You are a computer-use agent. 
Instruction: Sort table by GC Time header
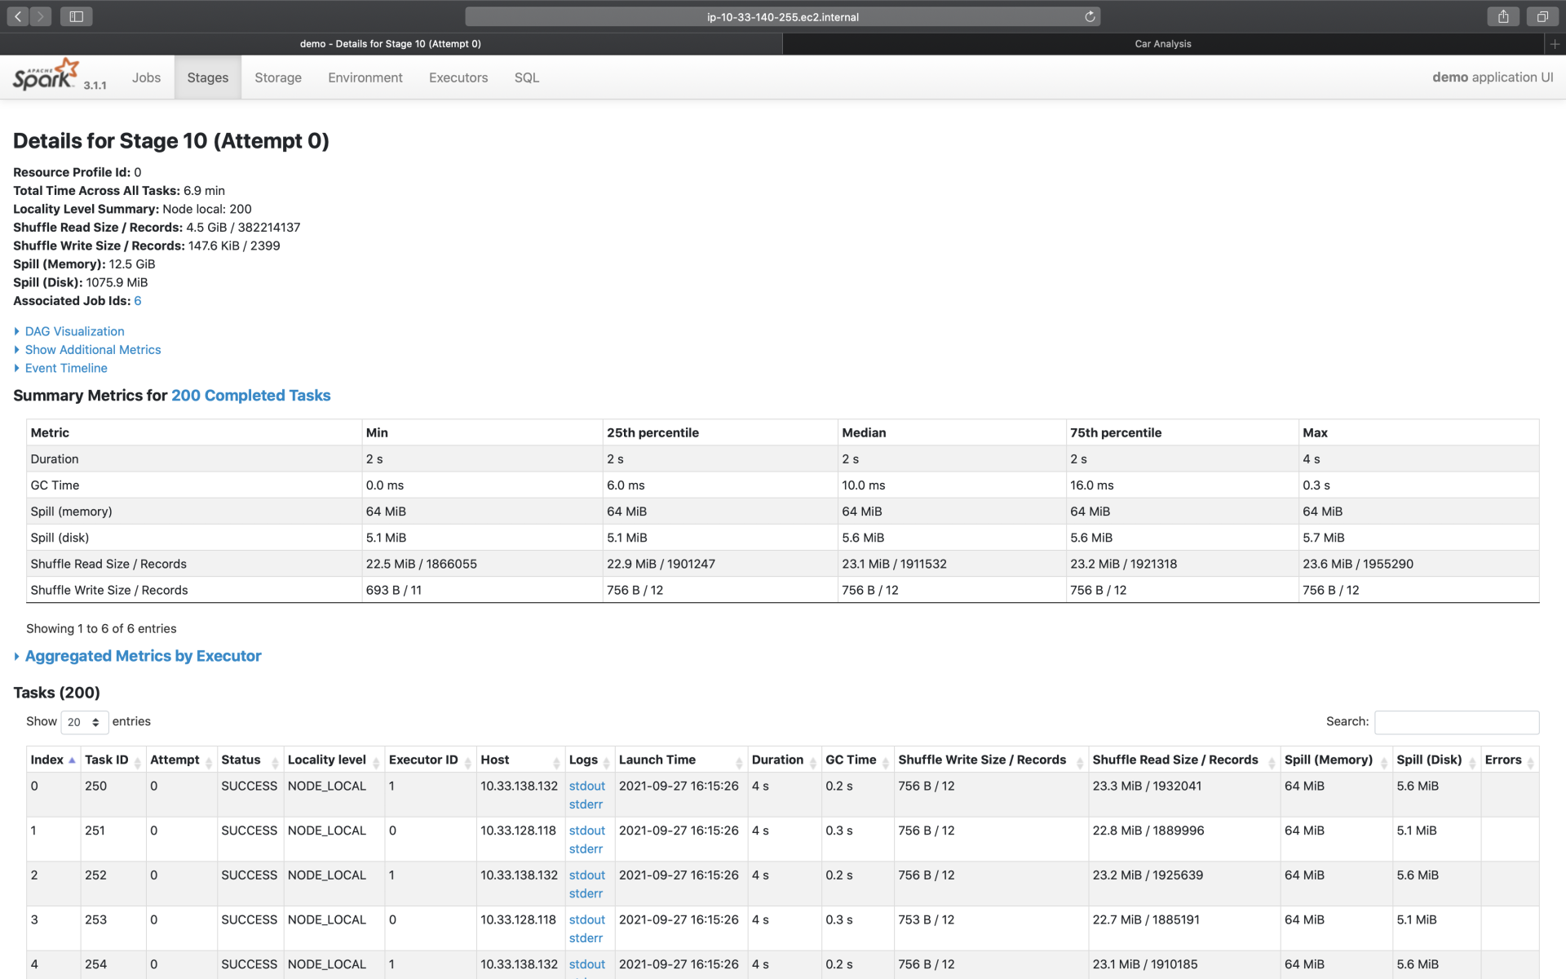point(851,760)
